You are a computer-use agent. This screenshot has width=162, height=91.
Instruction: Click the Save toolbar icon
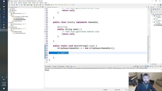click(x=12, y=5)
